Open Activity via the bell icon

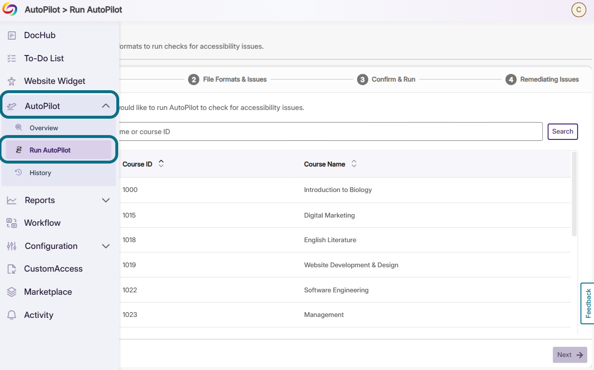[x=12, y=315]
